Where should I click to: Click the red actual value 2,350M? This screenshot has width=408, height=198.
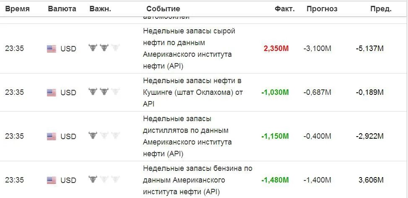pyautogui.click(x=276, y=48)
